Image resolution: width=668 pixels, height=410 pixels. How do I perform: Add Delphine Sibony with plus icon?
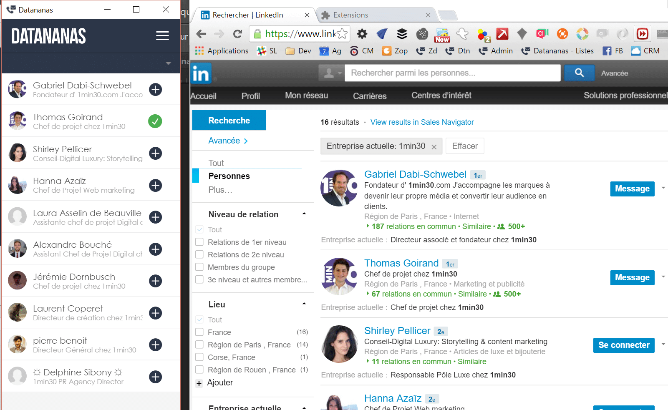pos(156,377)
